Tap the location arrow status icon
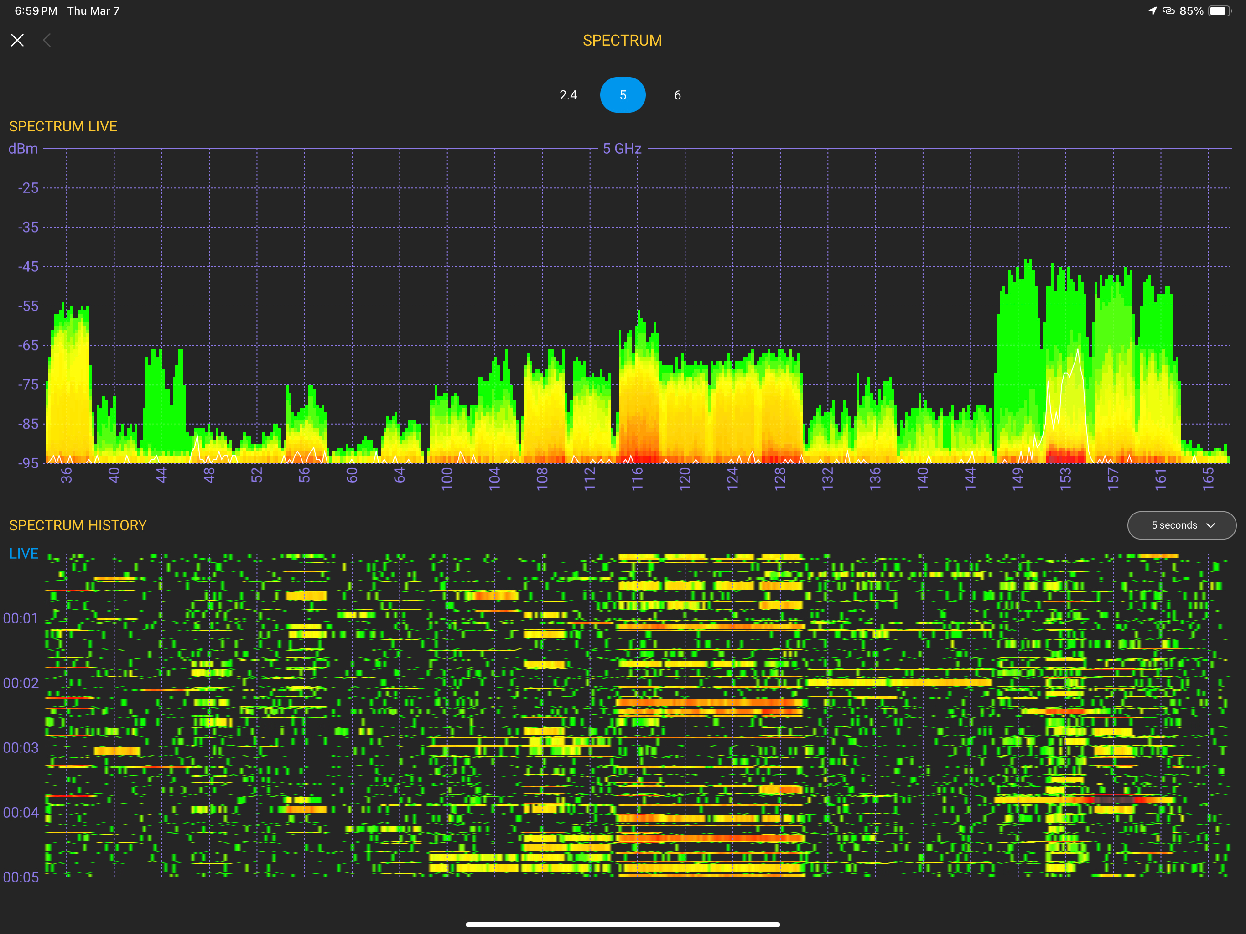Image resolution: width=1246 pixels, height=934 pixels. pos(1152,10)
